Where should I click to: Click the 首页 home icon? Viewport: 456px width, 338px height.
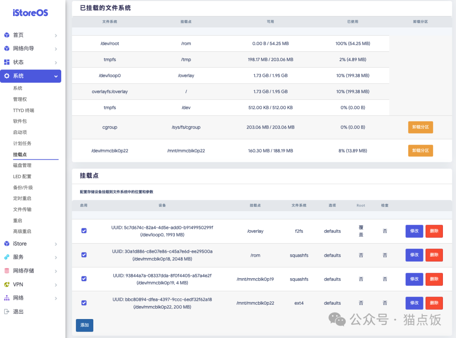click(8, 35)
